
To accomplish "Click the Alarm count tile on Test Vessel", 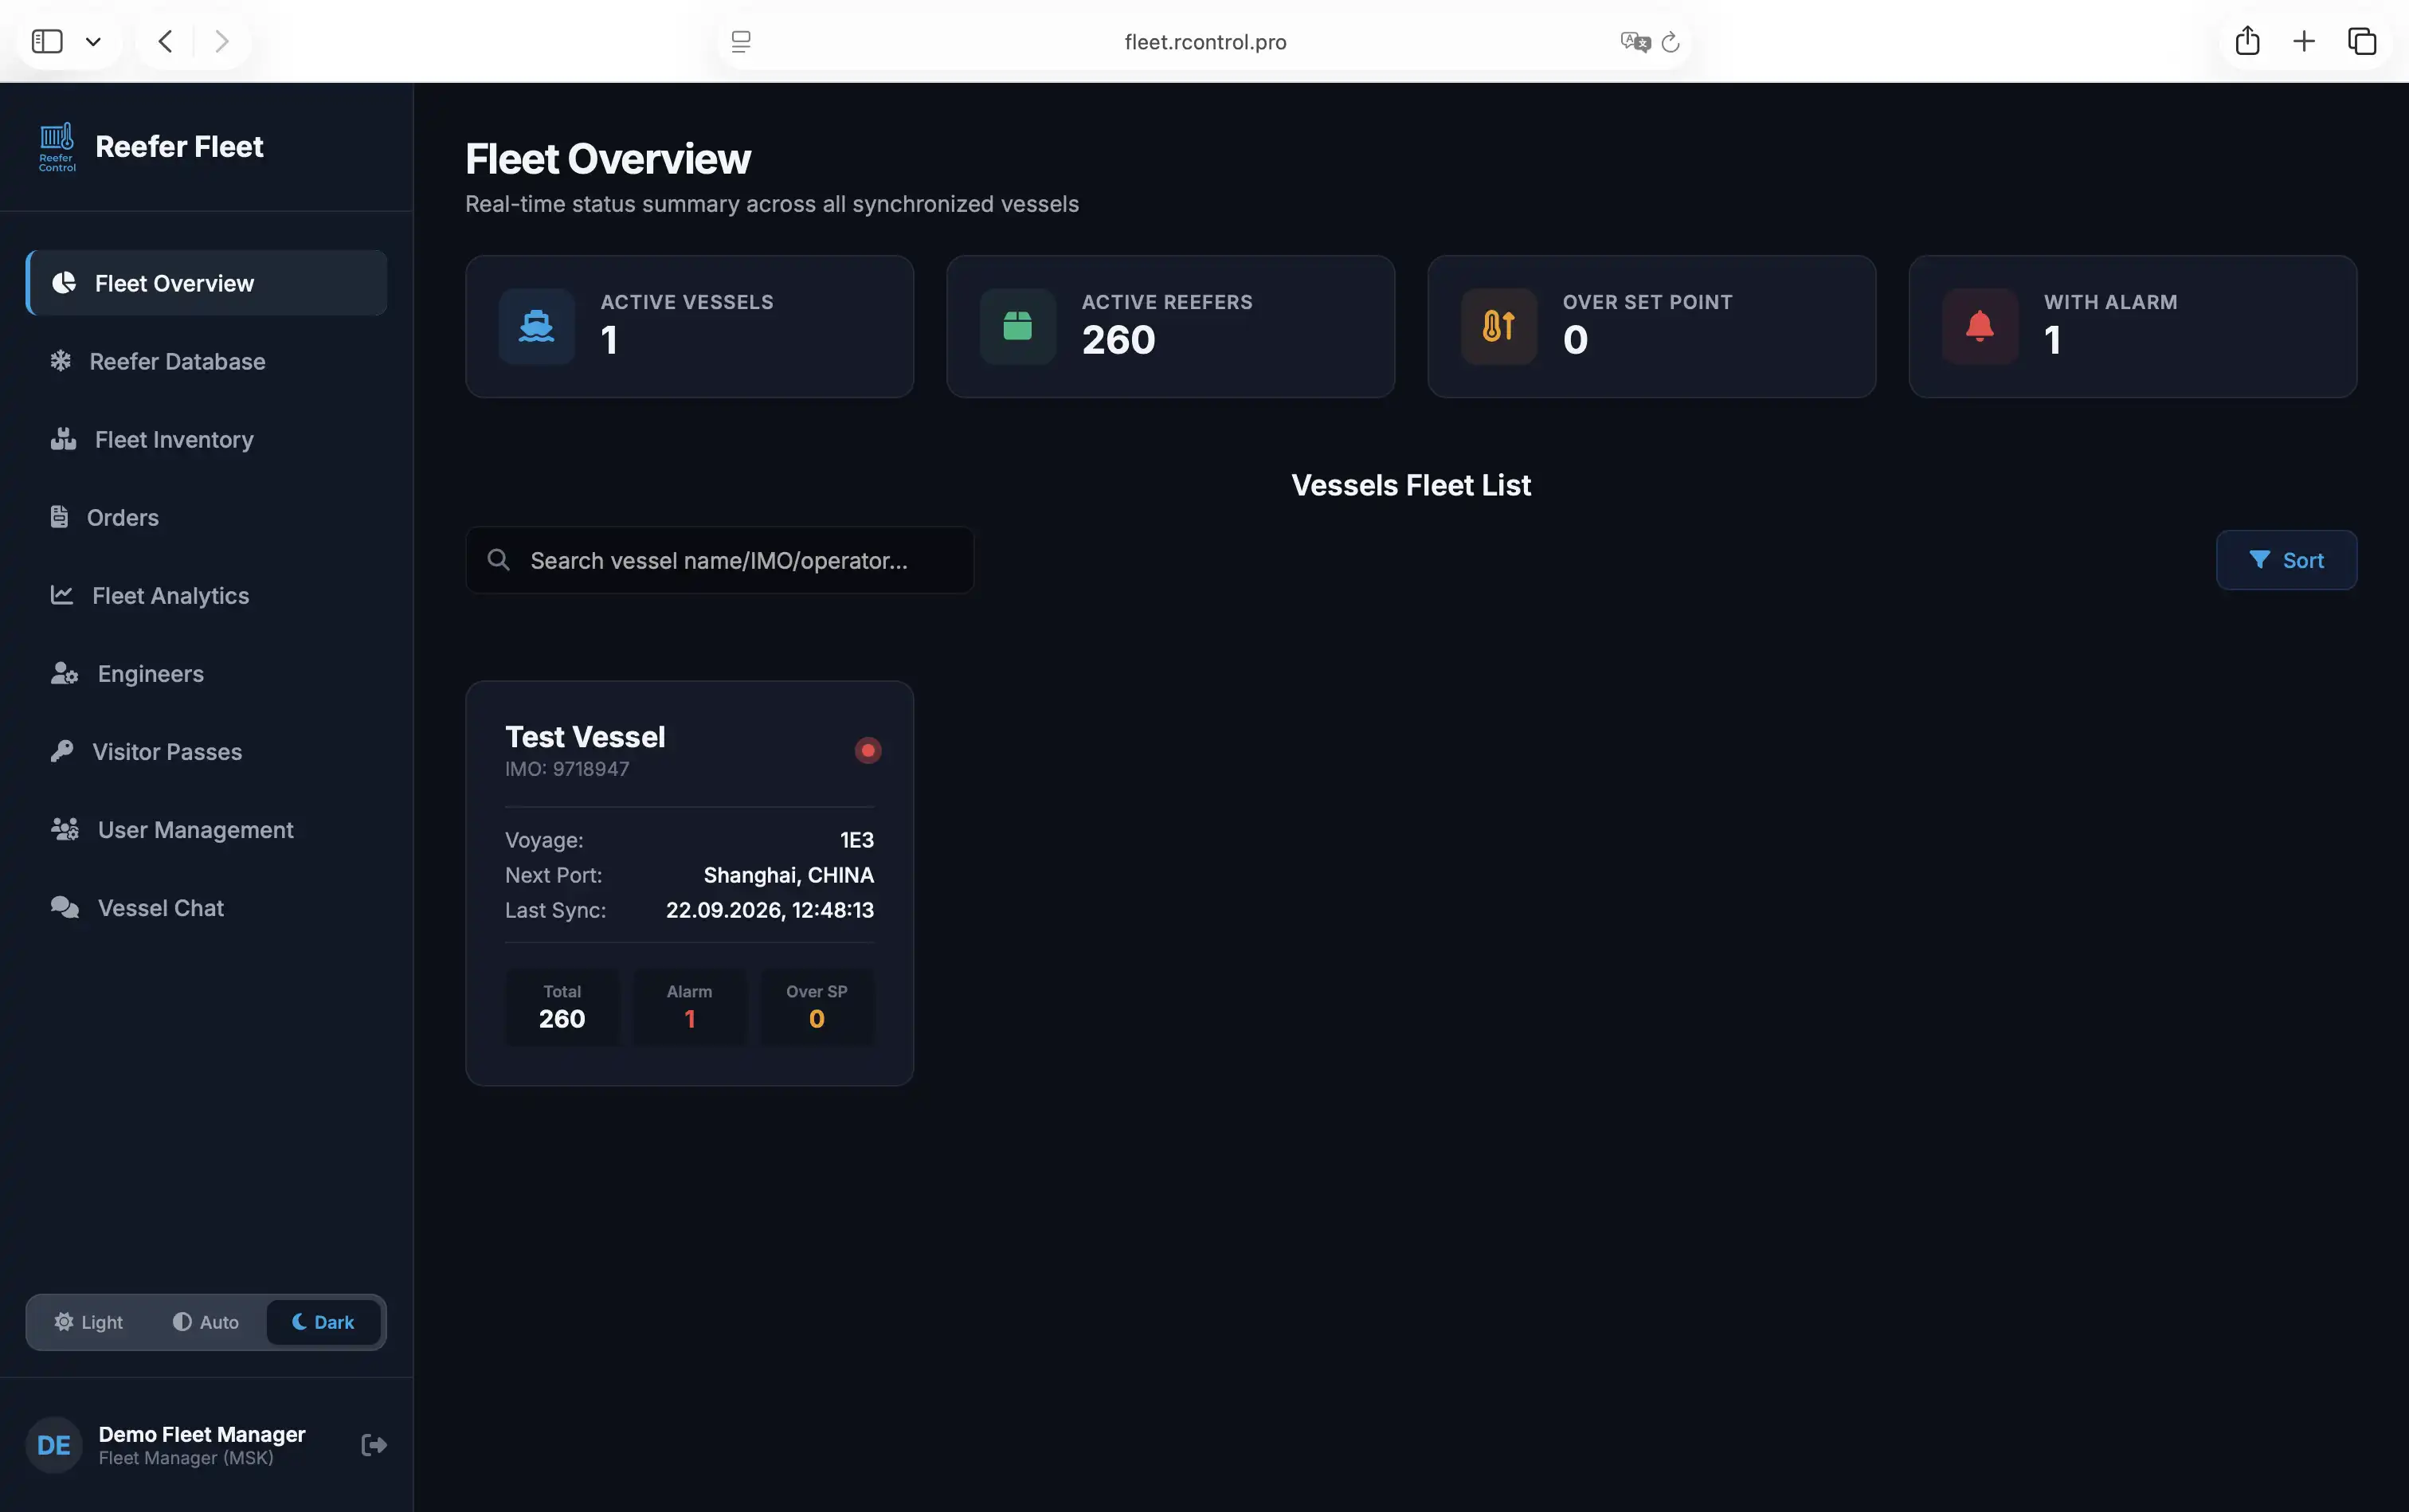I will pyautogui.click(x=689, y=1007).
